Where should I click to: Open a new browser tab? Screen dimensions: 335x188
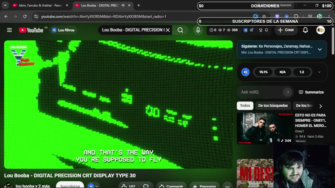[x=139, y=5]
